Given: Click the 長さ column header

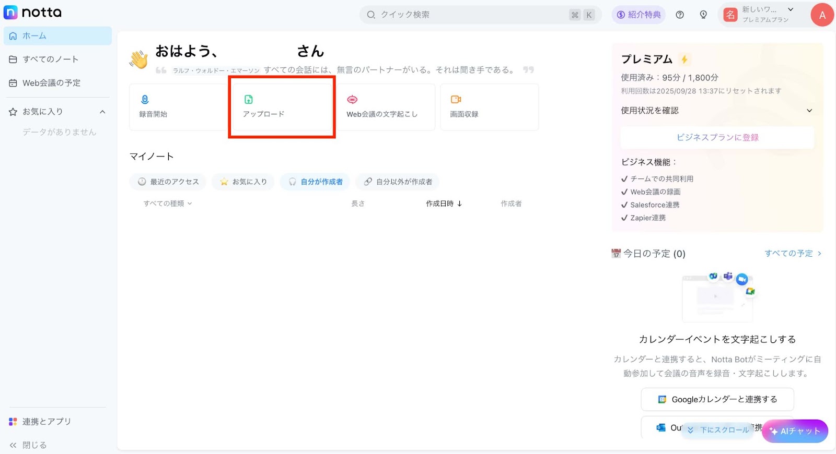Looking at the screenshot, I should click(358, 204).
